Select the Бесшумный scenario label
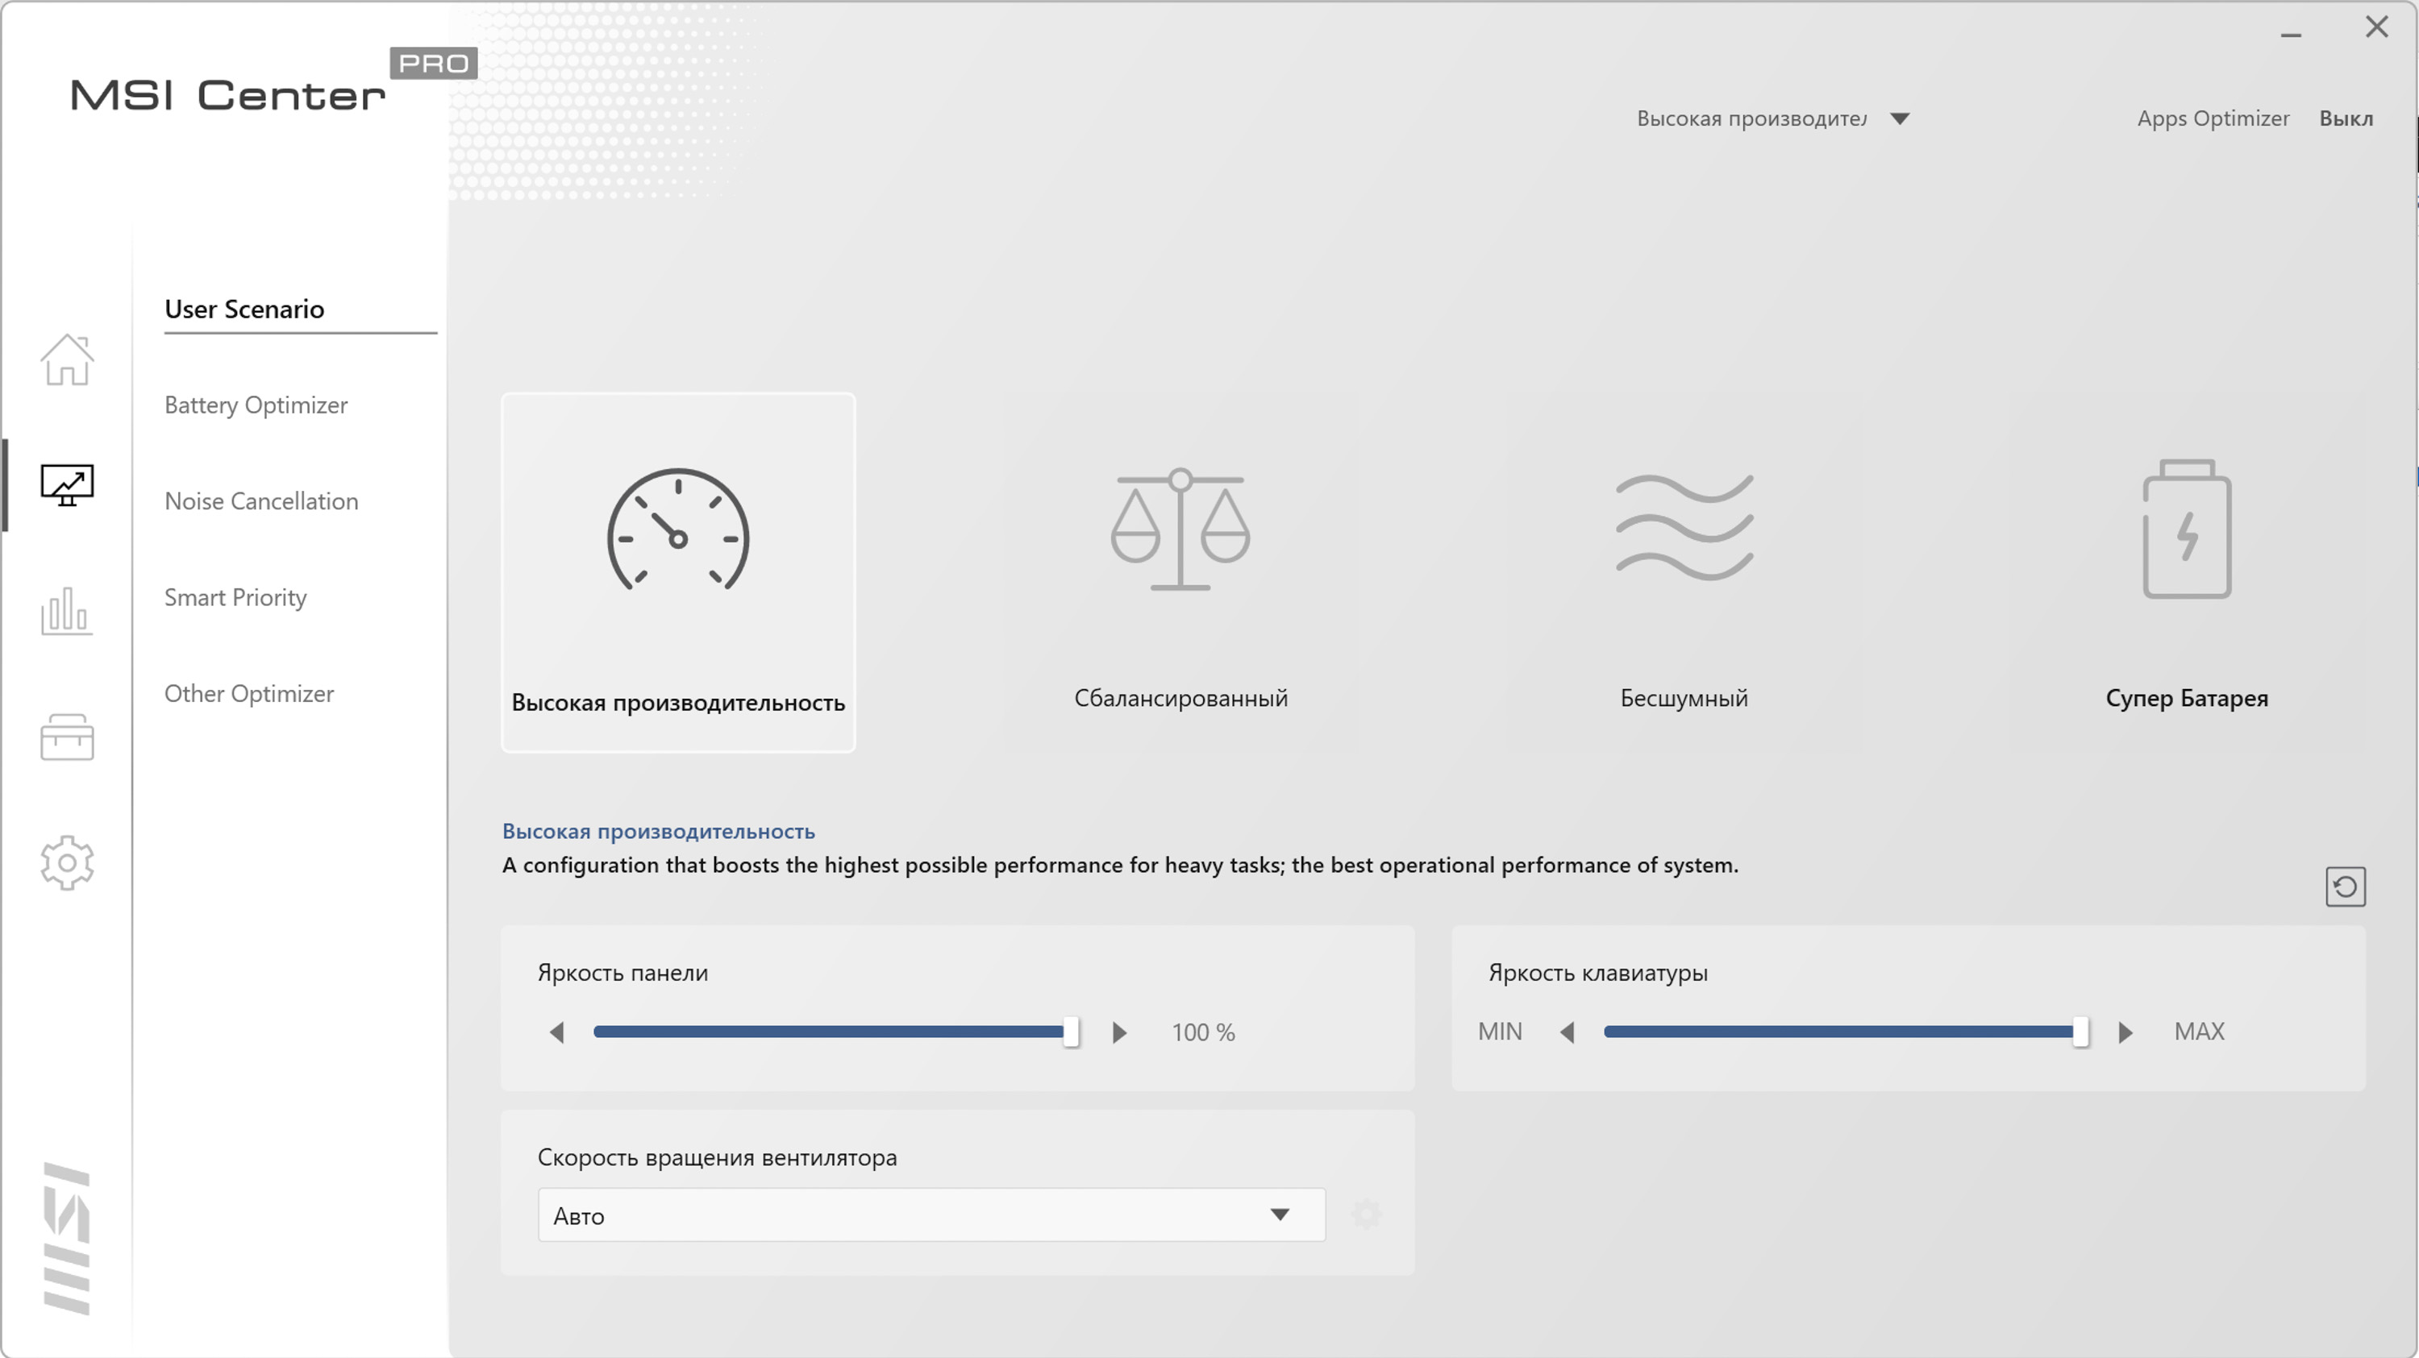This screenshot has height=1358, width=2419. (1684, 697)
